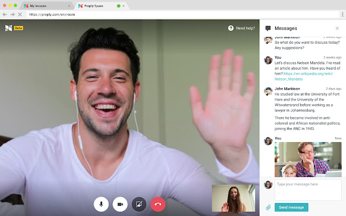
Task: Go back with the browser back arrow
Action: 5,15
